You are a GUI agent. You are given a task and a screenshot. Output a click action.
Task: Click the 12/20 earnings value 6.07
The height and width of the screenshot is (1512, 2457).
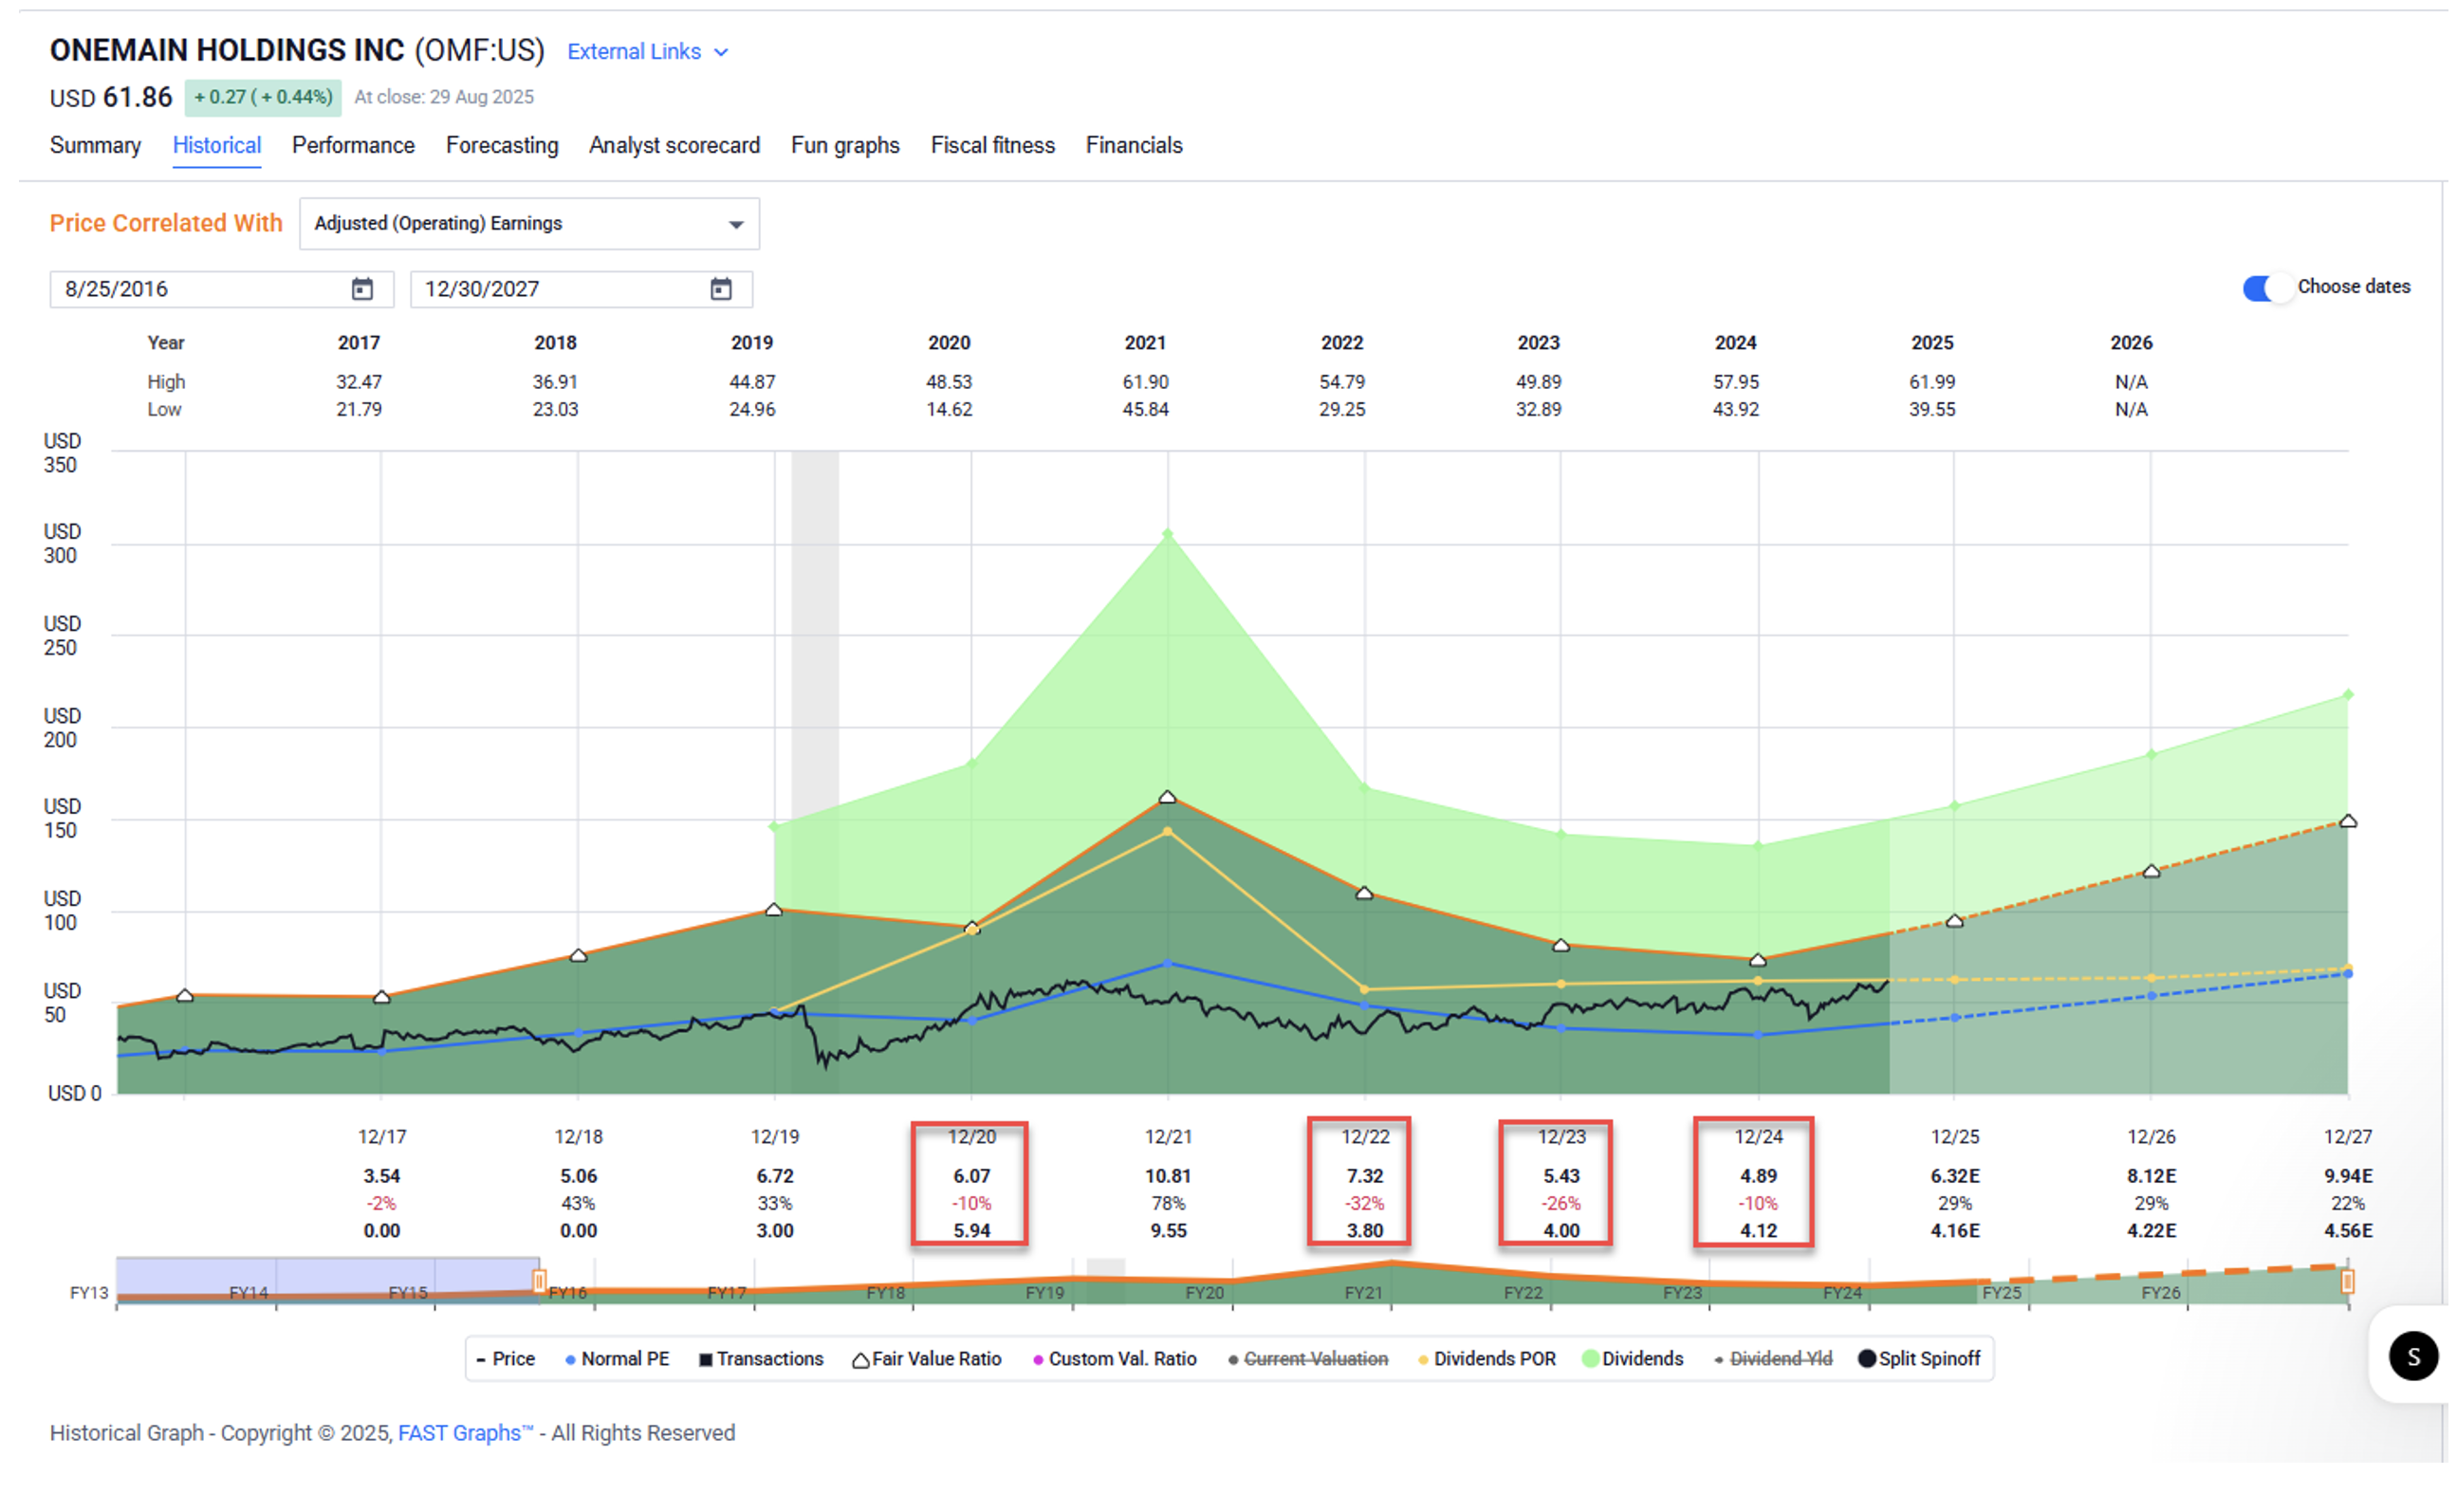click(x=971, y=1176)
